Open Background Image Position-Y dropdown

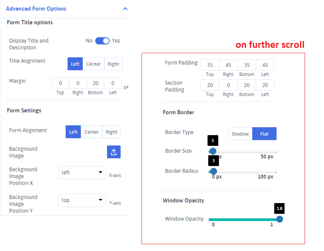click(82, 200)
